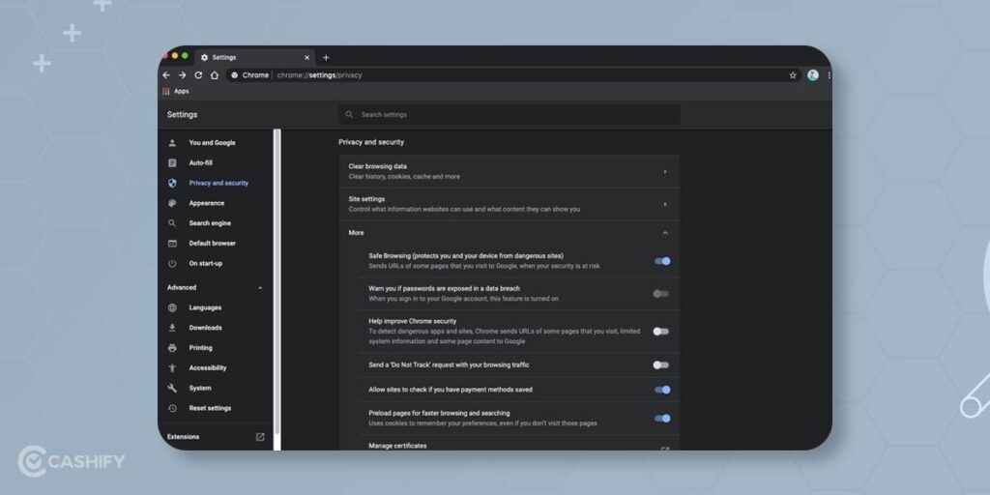Click the Auto-fill clipboard icon
The width and height of the screenshot is (990, 495).
[172, 162]
